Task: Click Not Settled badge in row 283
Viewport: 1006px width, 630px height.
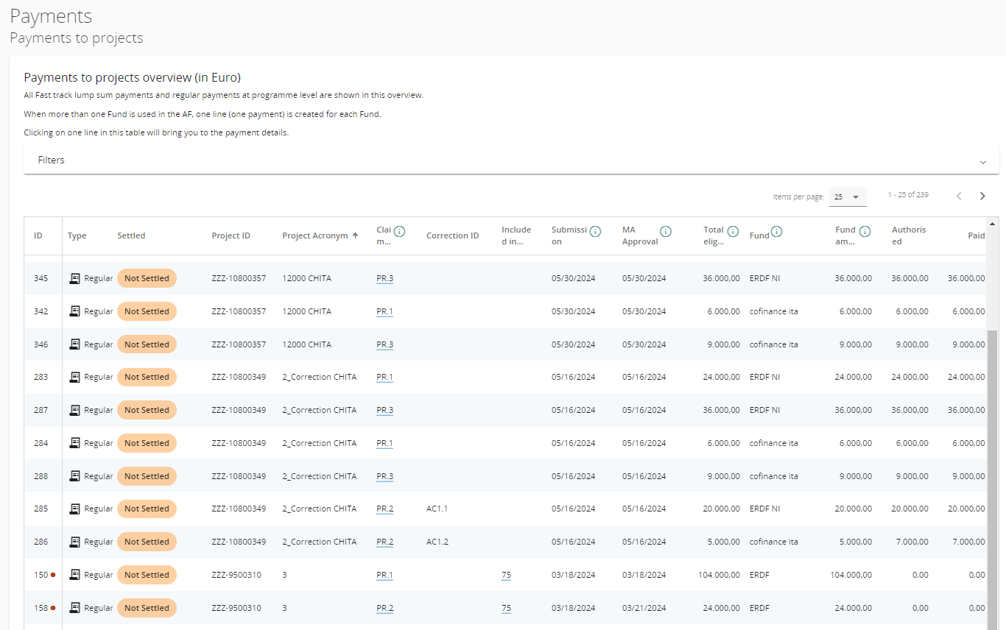Action: [x=147, y=377]
